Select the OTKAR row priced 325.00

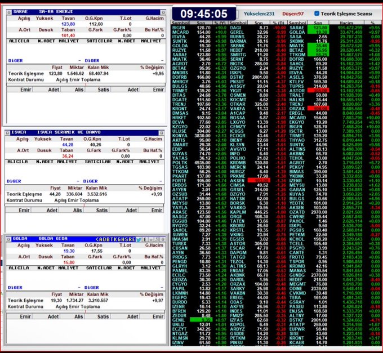pos(258,104)
